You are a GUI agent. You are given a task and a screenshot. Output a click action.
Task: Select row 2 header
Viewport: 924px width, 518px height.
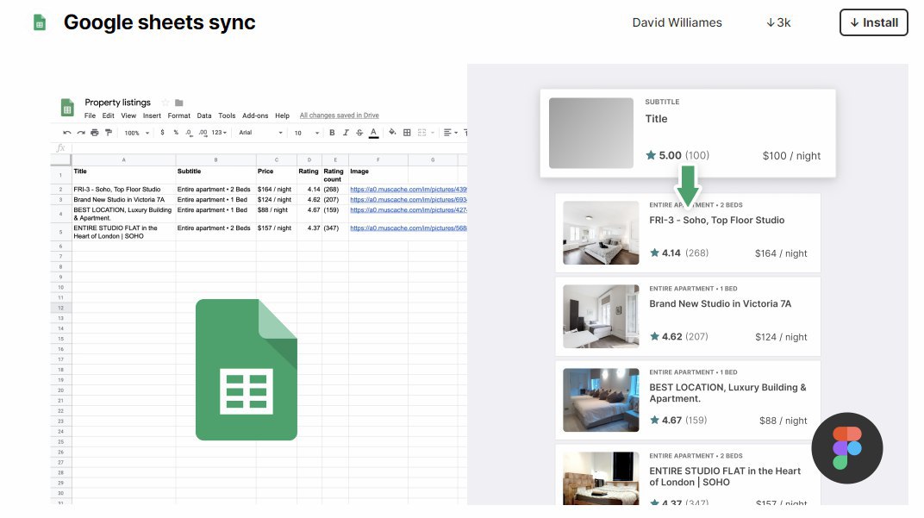point(60,189)
